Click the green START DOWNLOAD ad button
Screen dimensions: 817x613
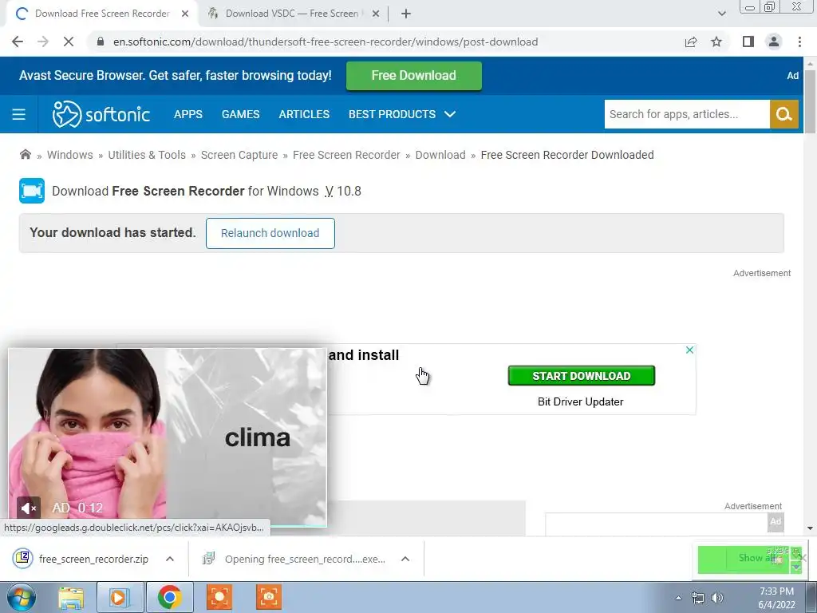point(581,376)
